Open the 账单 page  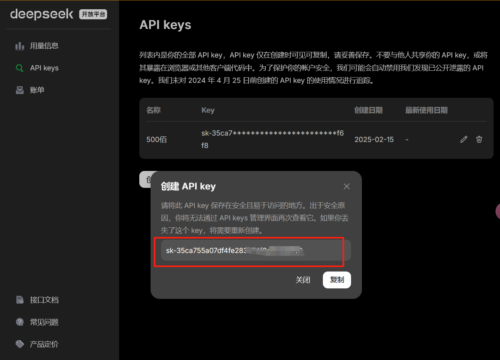pyautogui.click(x=37, y=90)
